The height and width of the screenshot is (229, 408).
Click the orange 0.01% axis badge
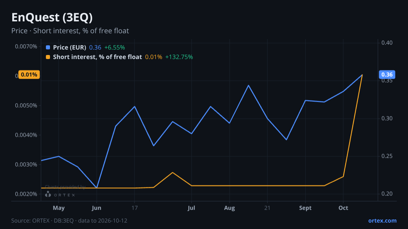click(x=29, y=75)
